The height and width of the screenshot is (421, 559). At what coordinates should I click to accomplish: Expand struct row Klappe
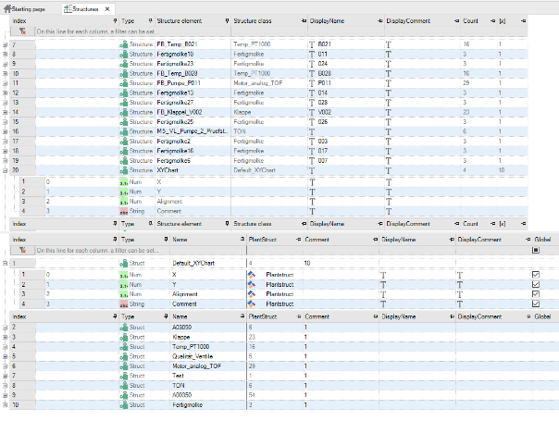click(x=5, y=337)
